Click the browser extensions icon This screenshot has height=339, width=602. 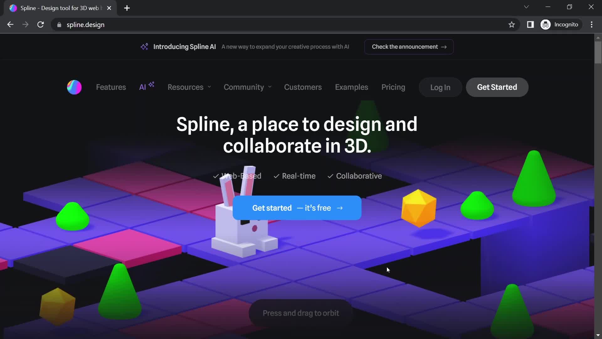[531, 24]
